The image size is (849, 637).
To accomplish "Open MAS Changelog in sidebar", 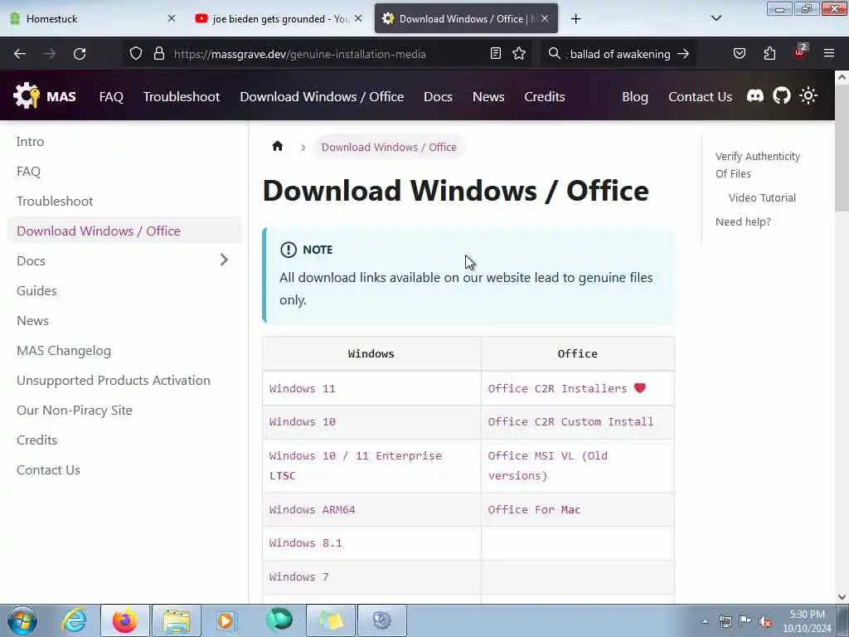I will tap(64, 351).
